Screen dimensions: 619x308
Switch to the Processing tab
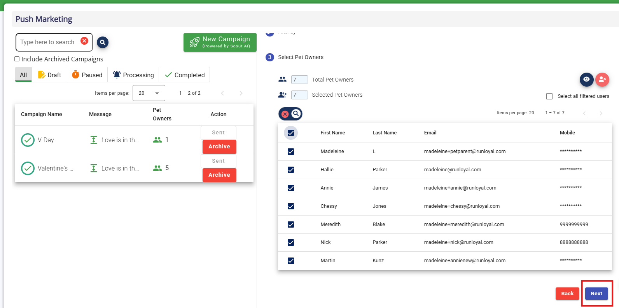tap(133, 75)
